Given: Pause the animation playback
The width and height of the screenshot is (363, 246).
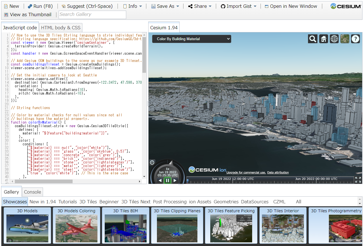Looking at the screenshot, I should tap(168, 180).
